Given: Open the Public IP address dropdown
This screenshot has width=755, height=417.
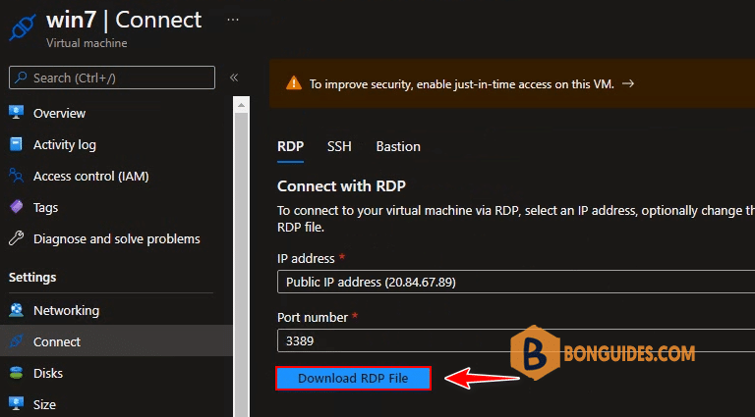Looking at the screenshot, I should pos(516,282).
